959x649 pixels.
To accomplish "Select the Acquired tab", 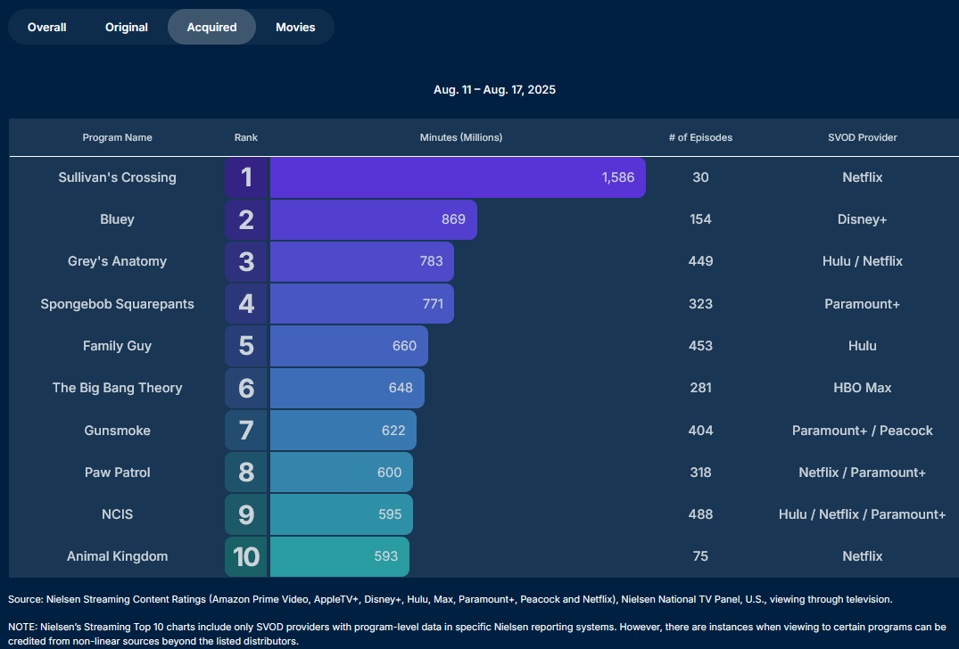I will pyautogui.click(x=211, y=27).
